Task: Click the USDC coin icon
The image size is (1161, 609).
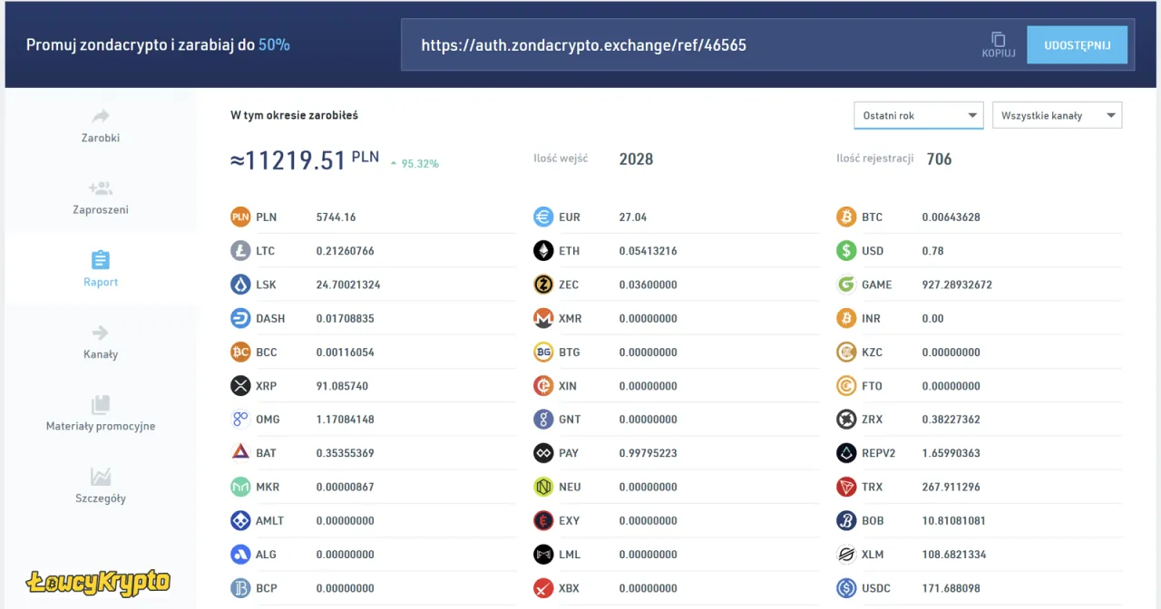Action: click(846, 588)
